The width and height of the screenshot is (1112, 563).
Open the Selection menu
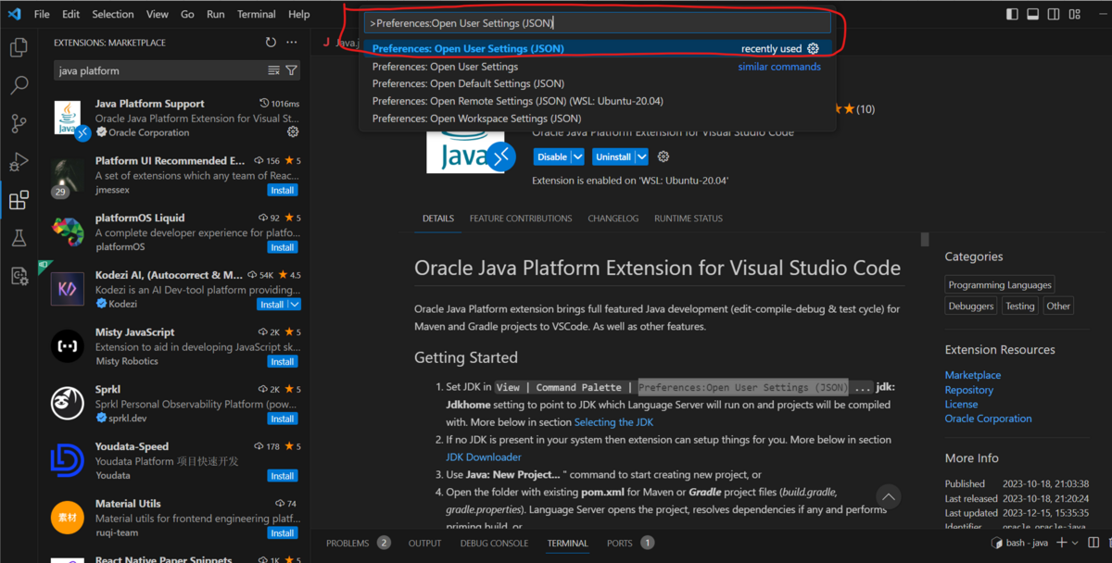point(113,14)
